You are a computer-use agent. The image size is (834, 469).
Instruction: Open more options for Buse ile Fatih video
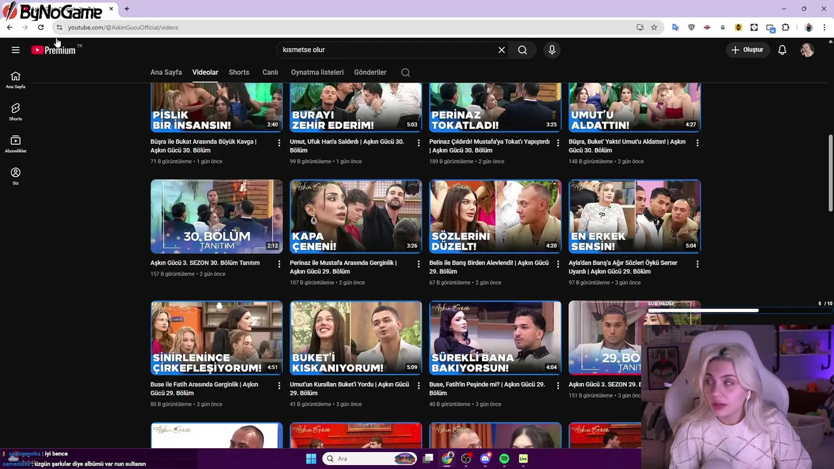point(279,386)
